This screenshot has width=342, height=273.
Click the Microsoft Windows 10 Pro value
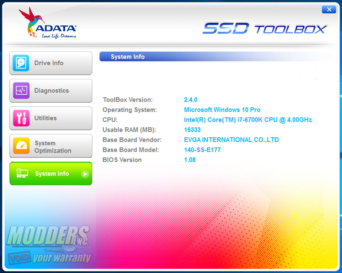coord(222,110)
